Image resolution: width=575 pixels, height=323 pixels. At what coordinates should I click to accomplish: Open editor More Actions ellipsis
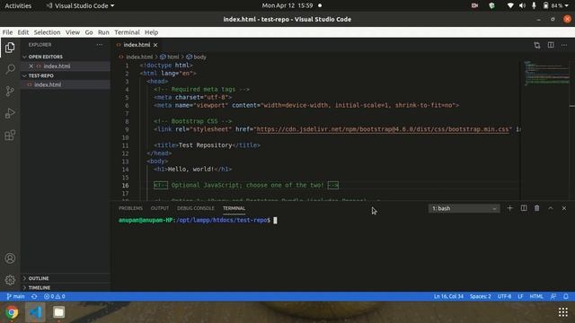coord(564,45)
